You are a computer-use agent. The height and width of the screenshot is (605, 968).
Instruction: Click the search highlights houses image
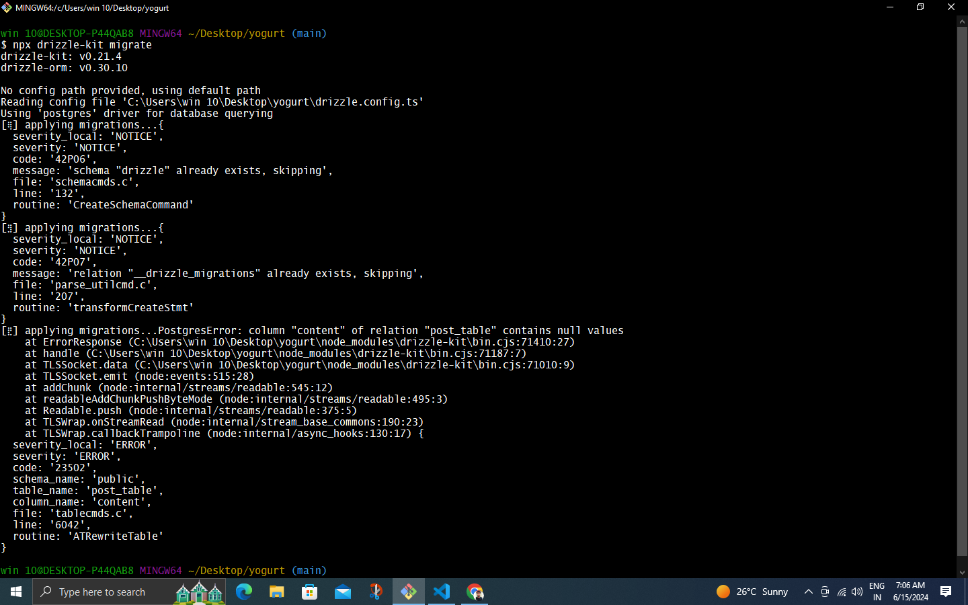tap(199, 592)
